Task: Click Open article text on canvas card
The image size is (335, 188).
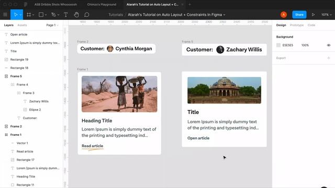Action: tap(198, 138)
